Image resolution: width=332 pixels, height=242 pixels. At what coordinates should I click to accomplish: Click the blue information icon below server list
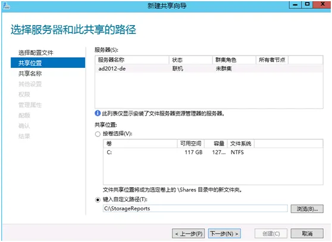tap(98, 113)
